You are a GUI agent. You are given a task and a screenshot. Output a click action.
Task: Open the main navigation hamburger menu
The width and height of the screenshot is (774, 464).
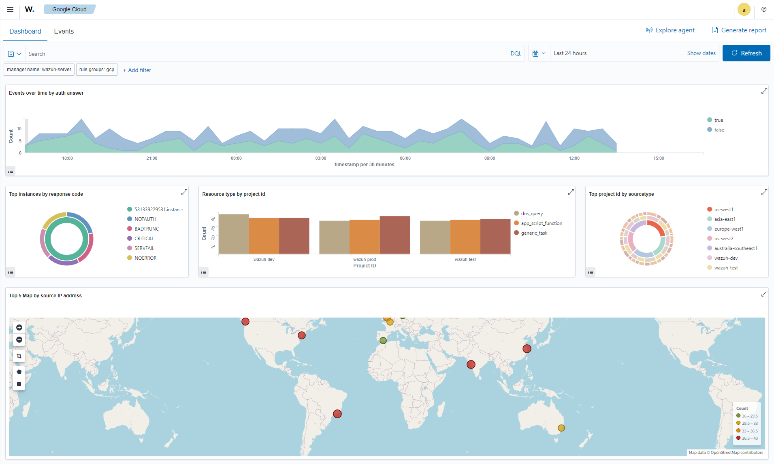coord(10,9)
